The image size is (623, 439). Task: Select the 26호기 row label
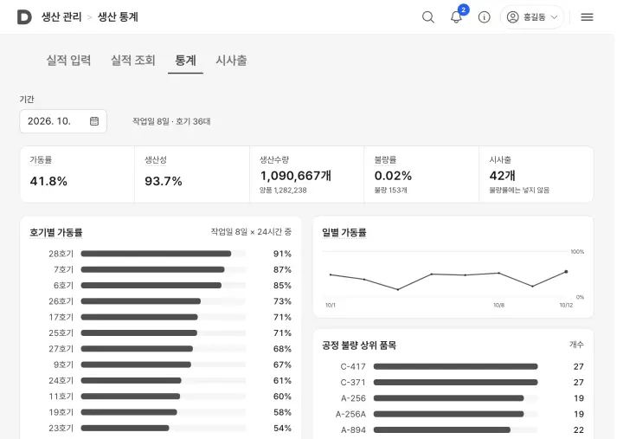61,301
